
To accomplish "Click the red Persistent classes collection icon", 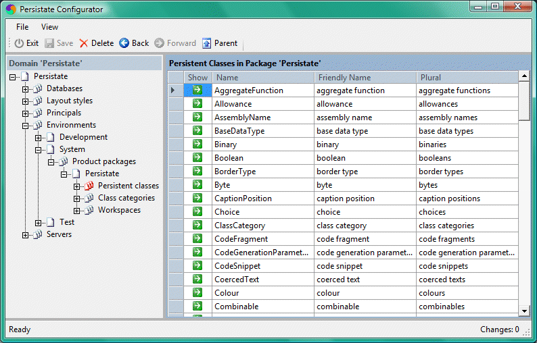I will 89,186.
